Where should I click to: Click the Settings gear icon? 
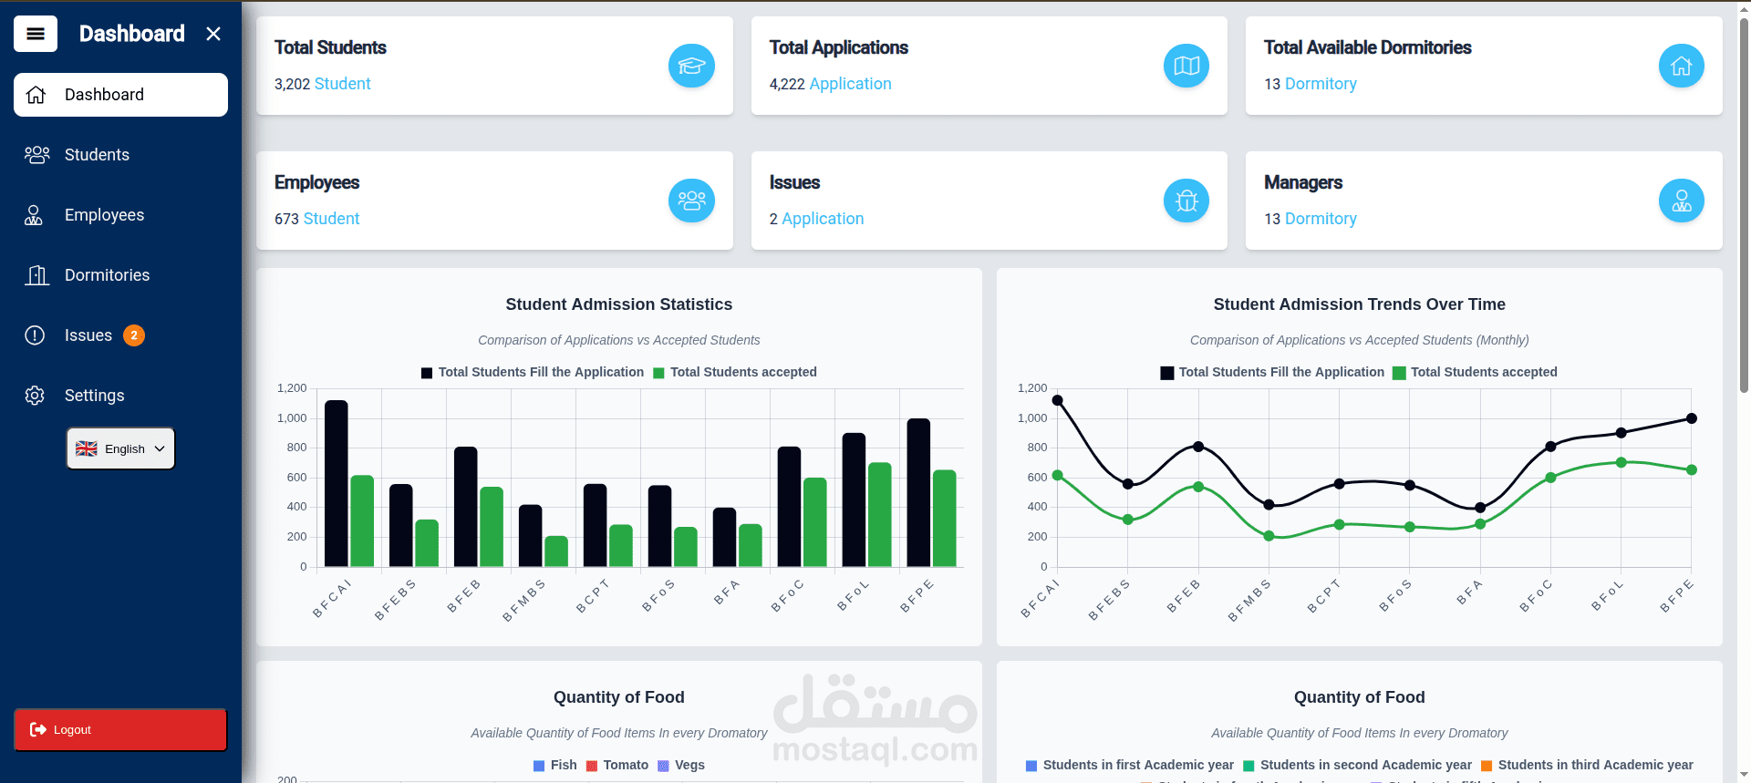click(35, 396)
